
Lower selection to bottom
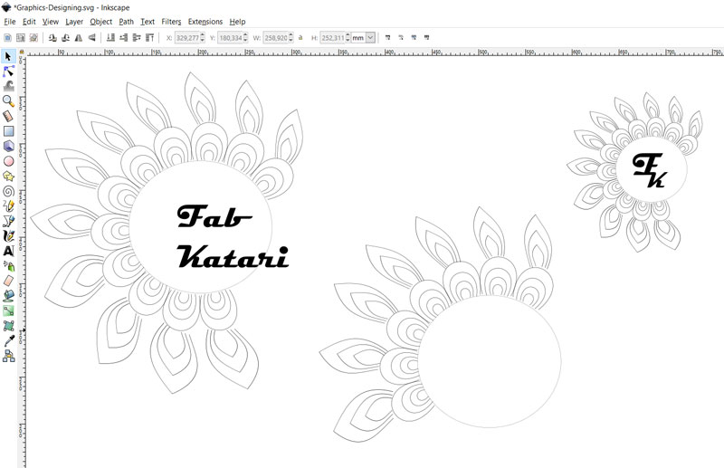click(110, 37)
